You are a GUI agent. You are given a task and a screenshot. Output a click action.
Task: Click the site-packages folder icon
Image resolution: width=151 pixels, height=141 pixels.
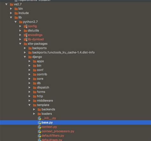pos(25,44)
